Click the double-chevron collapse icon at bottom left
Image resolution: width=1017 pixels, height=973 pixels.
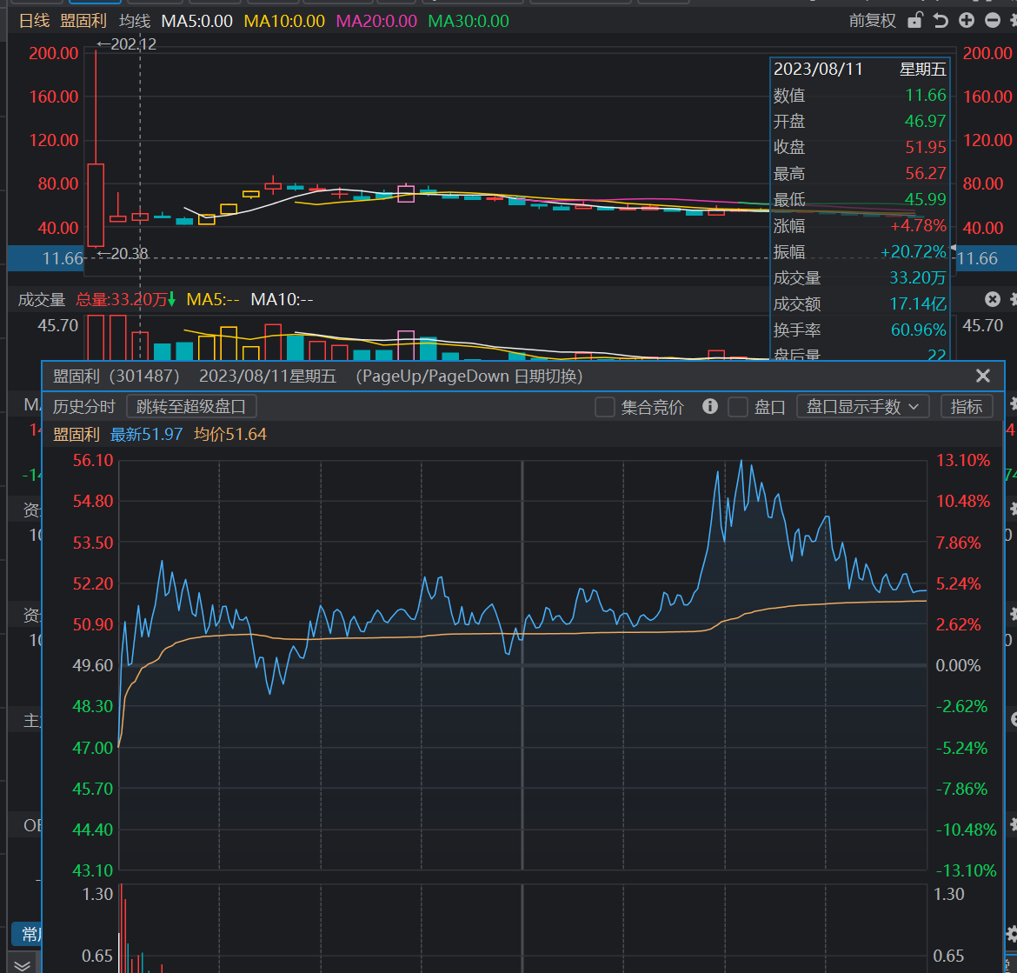click(x=22, y=964)
